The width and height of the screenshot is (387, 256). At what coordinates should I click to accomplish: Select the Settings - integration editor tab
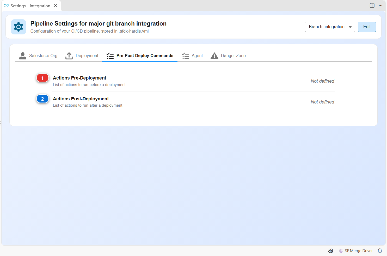[x=30, y=6]
